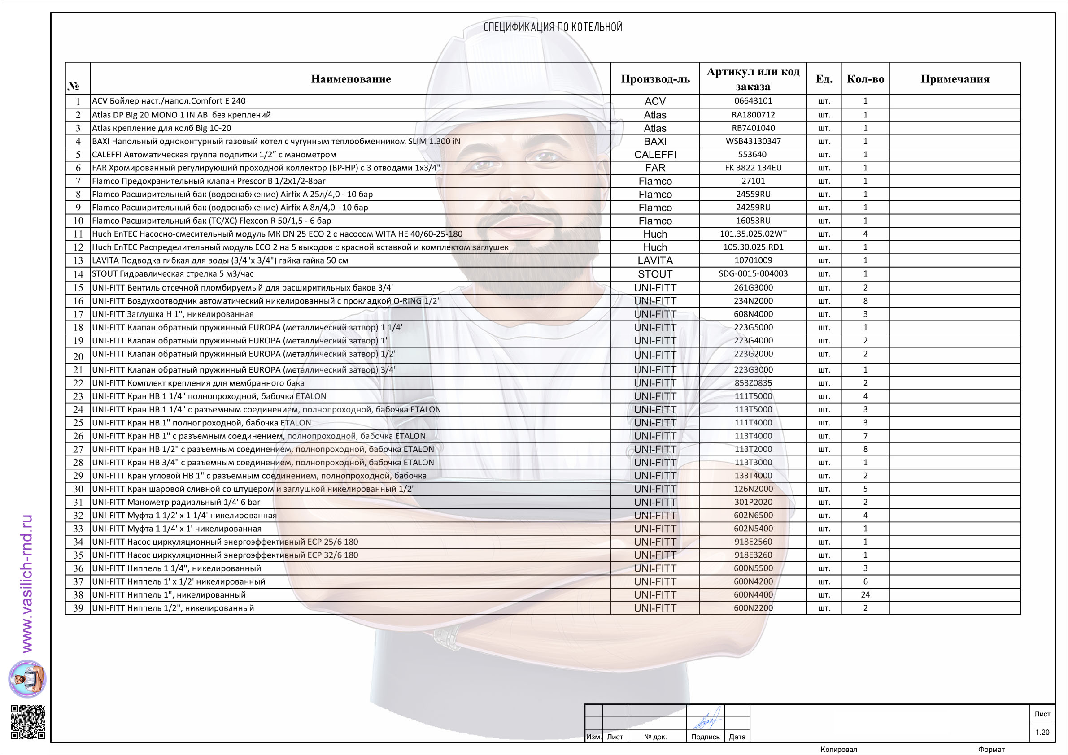Select article code RA1800712

(x=753, y=115)
